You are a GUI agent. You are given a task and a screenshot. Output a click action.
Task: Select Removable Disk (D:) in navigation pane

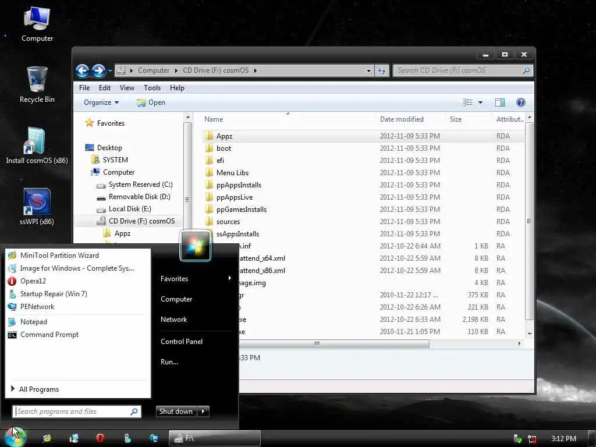pos(133,197)
